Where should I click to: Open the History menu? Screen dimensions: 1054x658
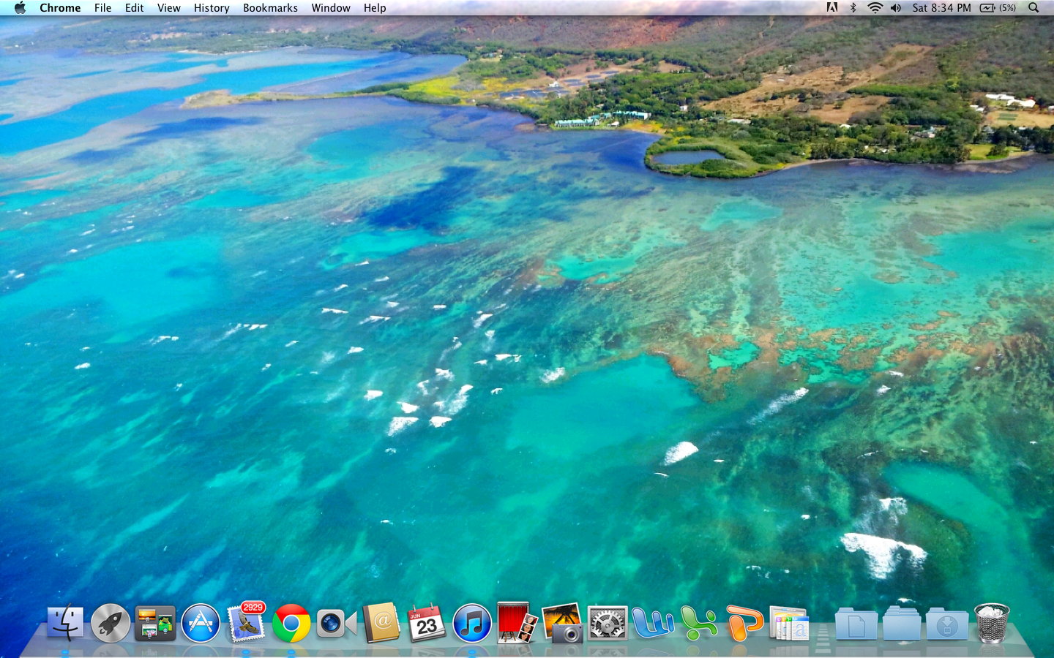(x=212, y=8)
